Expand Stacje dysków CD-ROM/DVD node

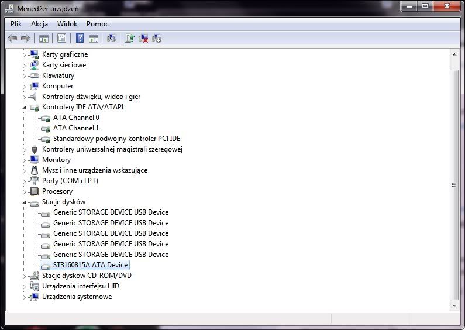[x=25, y=276]
